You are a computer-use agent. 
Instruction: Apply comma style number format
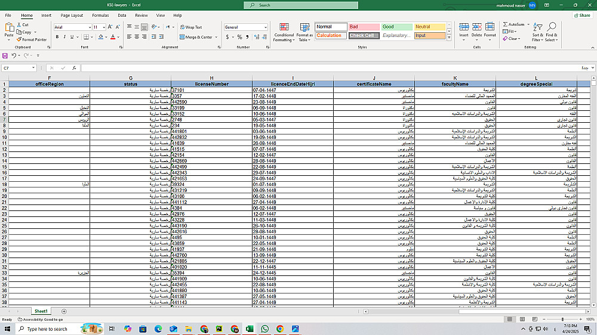pos(248,37)
